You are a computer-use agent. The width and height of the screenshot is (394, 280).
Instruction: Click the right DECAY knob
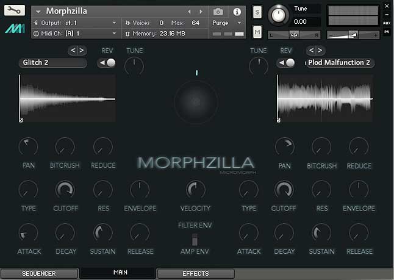point(284,233)
